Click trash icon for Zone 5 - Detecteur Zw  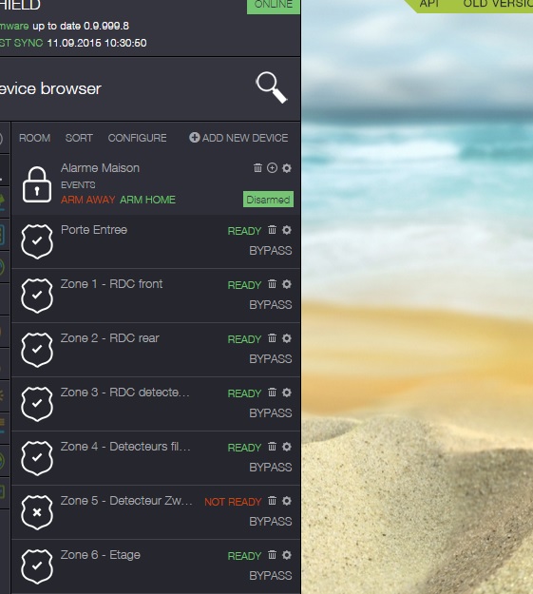[272, 501]
